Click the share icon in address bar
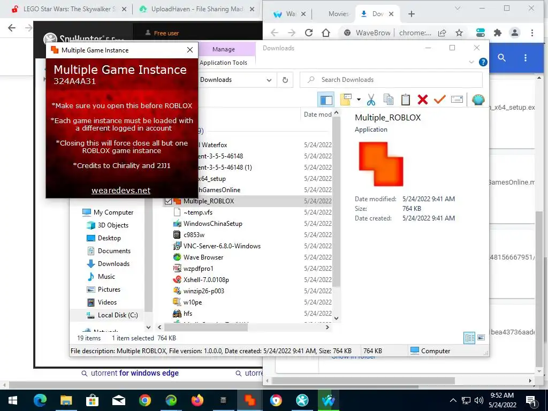The width and height of the screenshot is (548, 411). [442, 33]
